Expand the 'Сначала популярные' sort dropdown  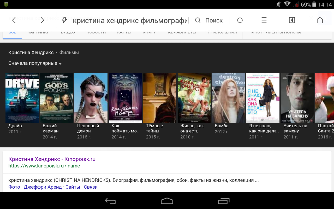click(35, 63)
